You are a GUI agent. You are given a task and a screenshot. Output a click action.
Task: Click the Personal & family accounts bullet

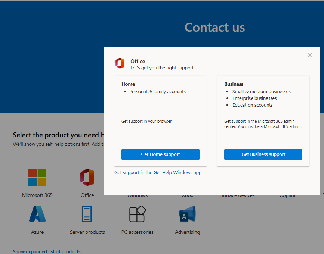point(157,91)
